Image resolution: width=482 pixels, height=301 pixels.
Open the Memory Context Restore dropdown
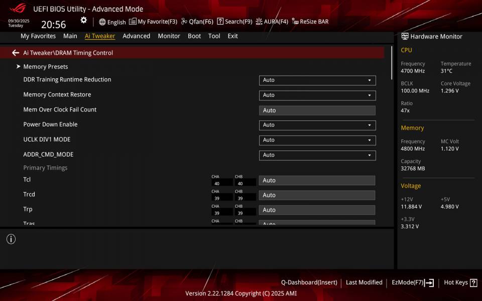click(317, 95)
